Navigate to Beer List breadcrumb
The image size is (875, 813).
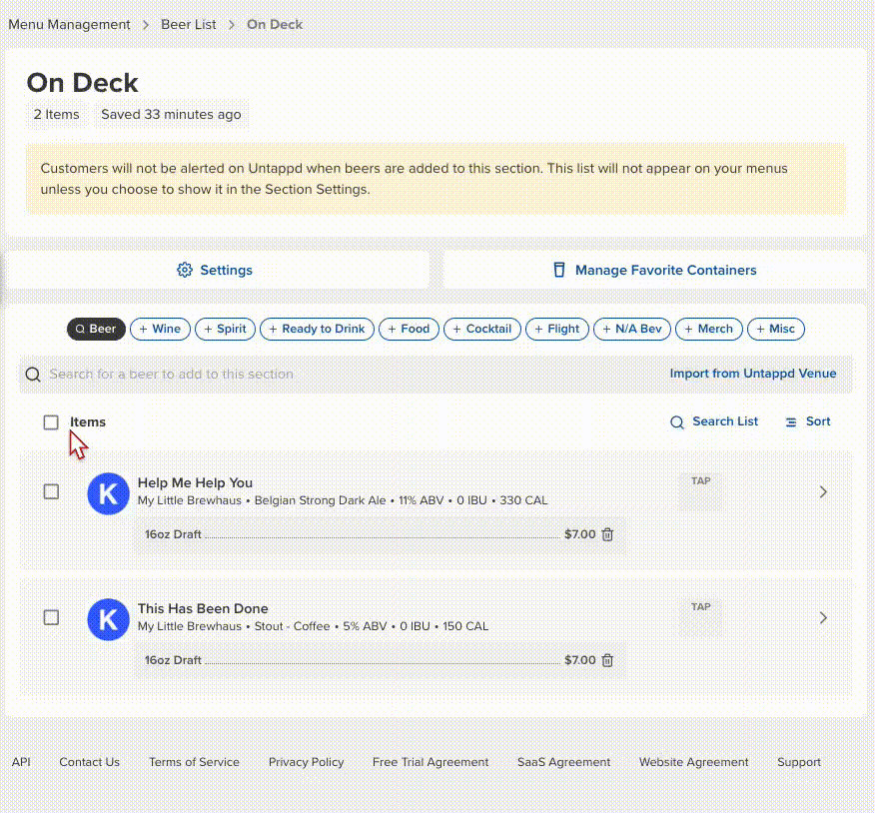[188, 24]
